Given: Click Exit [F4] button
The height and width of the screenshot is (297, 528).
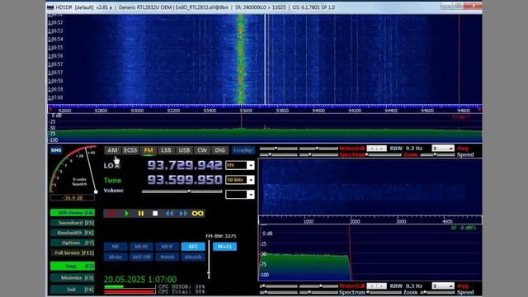Looking at the screenshot, I should (x=73, y=290).
